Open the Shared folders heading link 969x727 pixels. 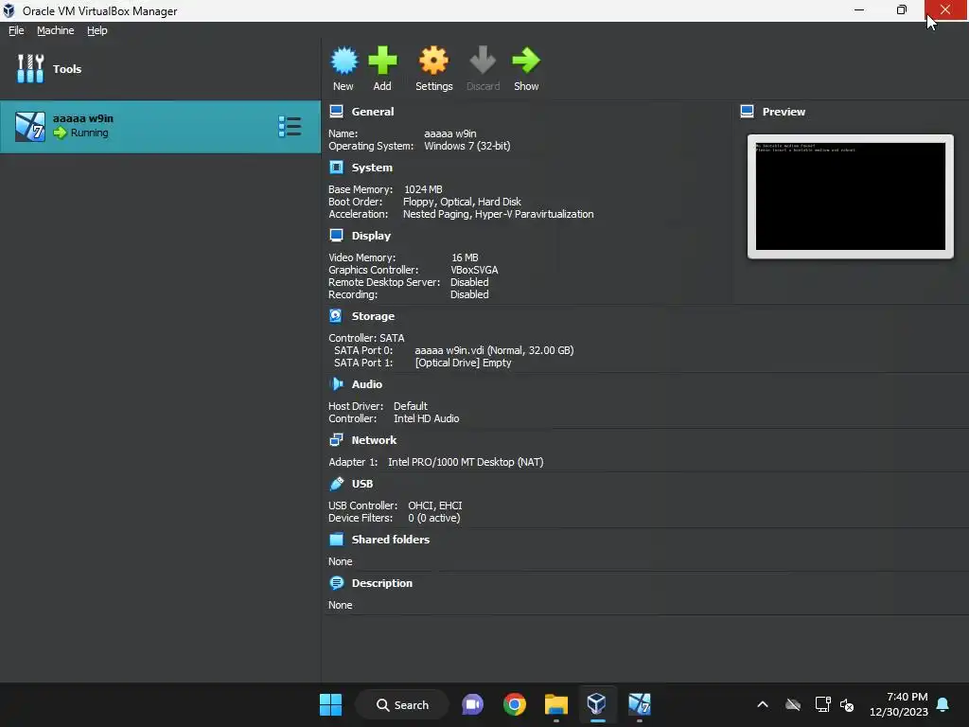[391, 539]
